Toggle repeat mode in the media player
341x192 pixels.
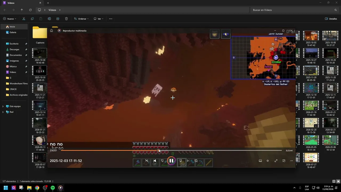click(196, 161)
